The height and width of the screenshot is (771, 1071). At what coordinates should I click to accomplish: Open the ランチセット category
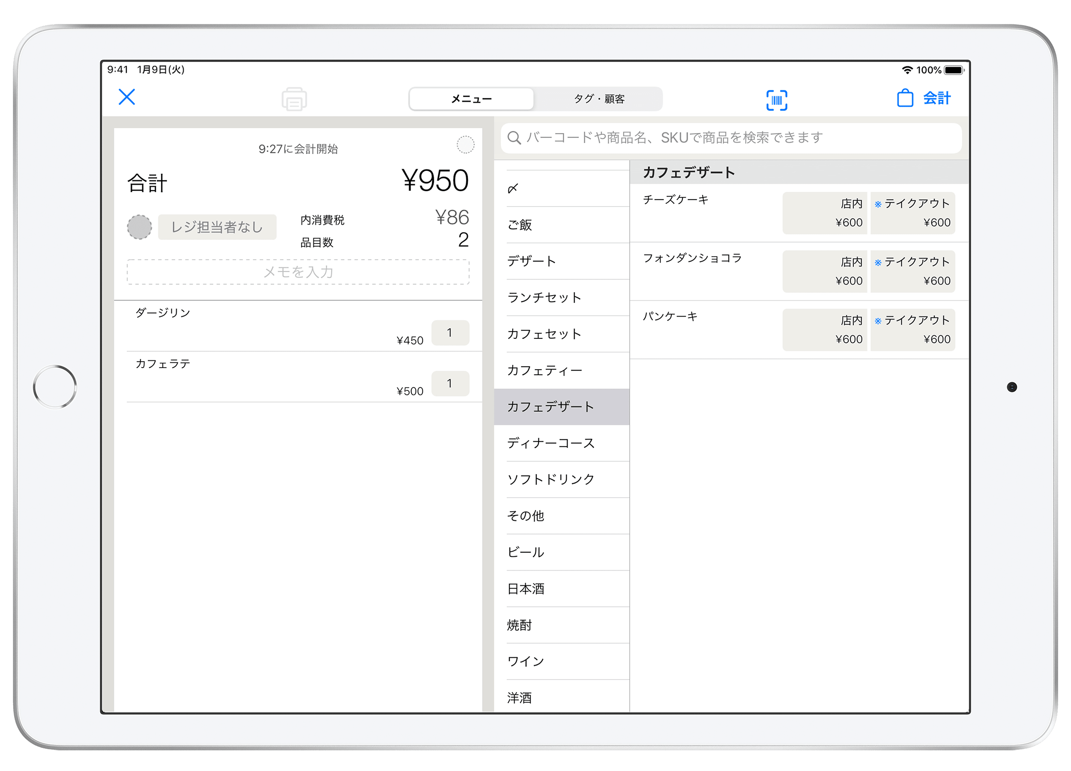pos(544,297)
